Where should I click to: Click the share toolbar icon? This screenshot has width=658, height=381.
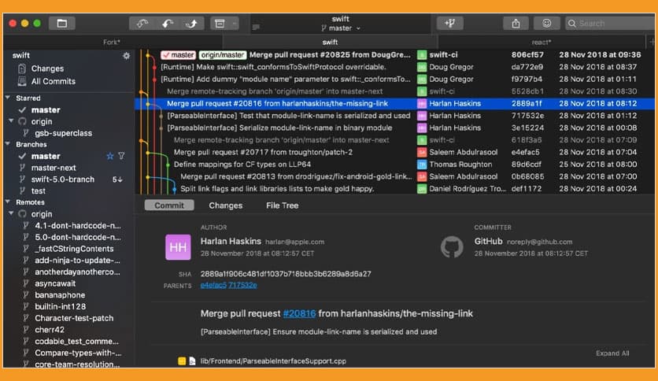click(x=516, y=23)
